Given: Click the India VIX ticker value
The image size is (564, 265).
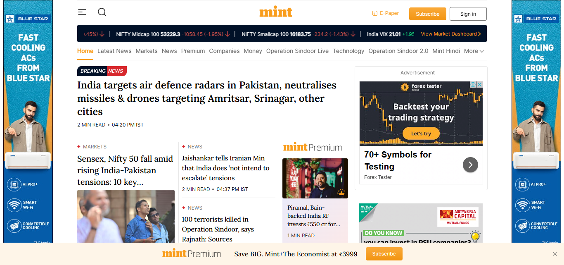Looking at the screenshot, I should (395, 34).
